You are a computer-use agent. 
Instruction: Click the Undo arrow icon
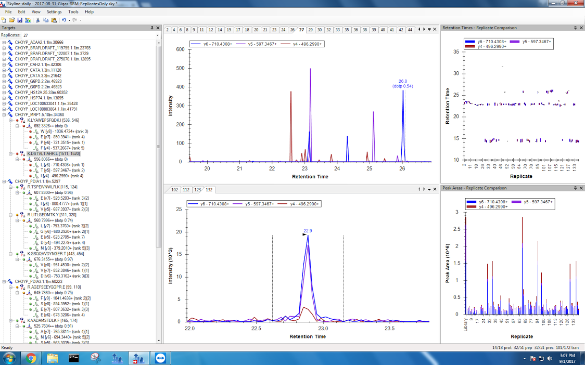coord(63,20)
